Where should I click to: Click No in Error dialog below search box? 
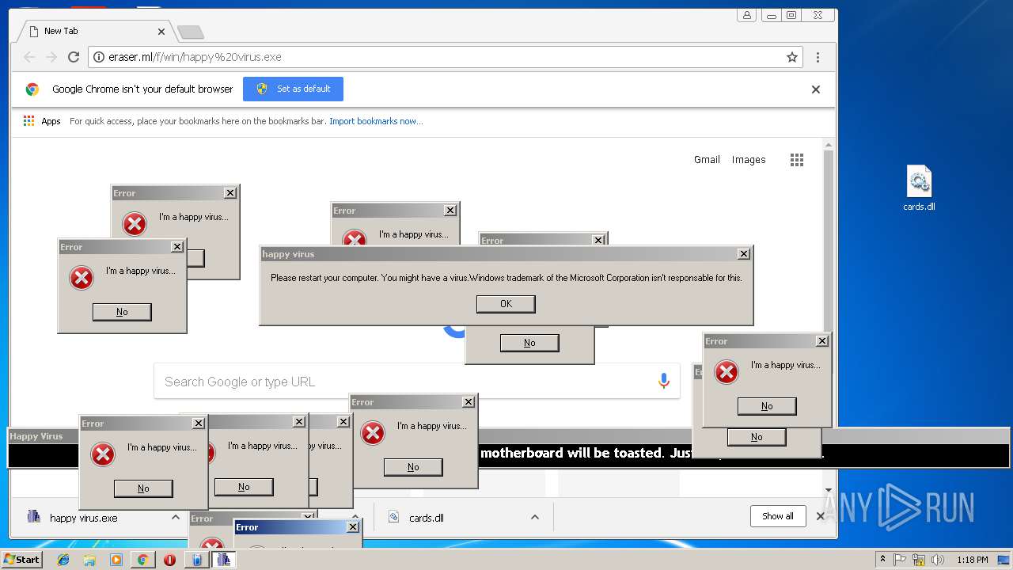point(413,467)
